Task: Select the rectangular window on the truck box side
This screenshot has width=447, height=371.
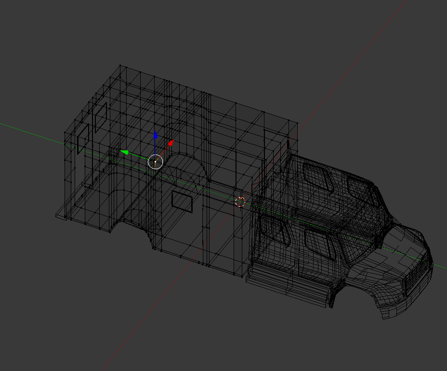Action: (x=182, y=202)
